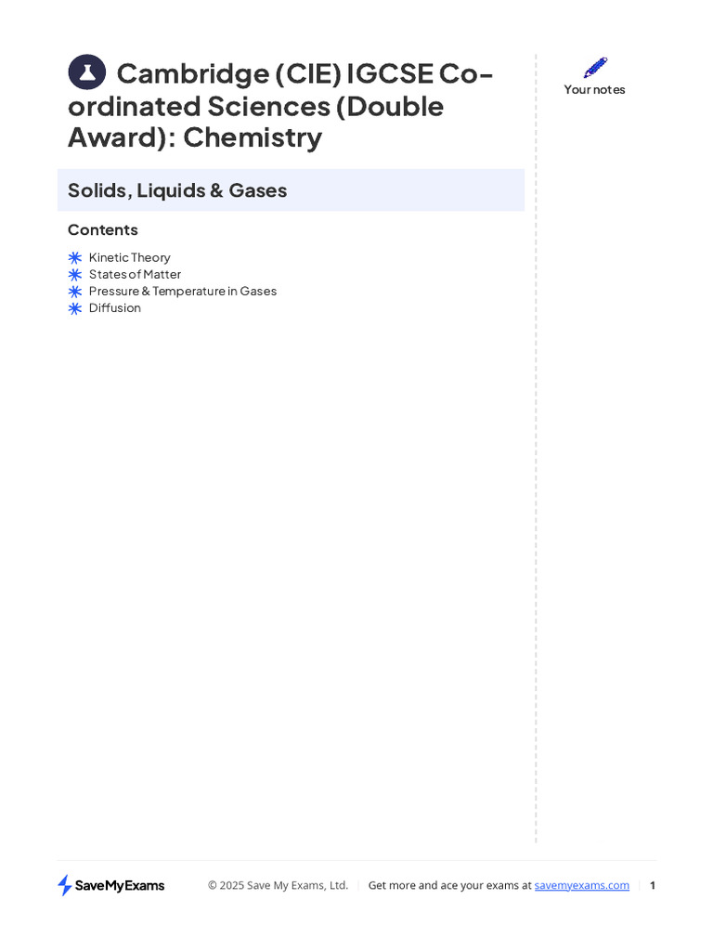Click the page number 1 in footer
Image resolution: width=713 pixels, height=951 pixels.
[x=653, y=886]
